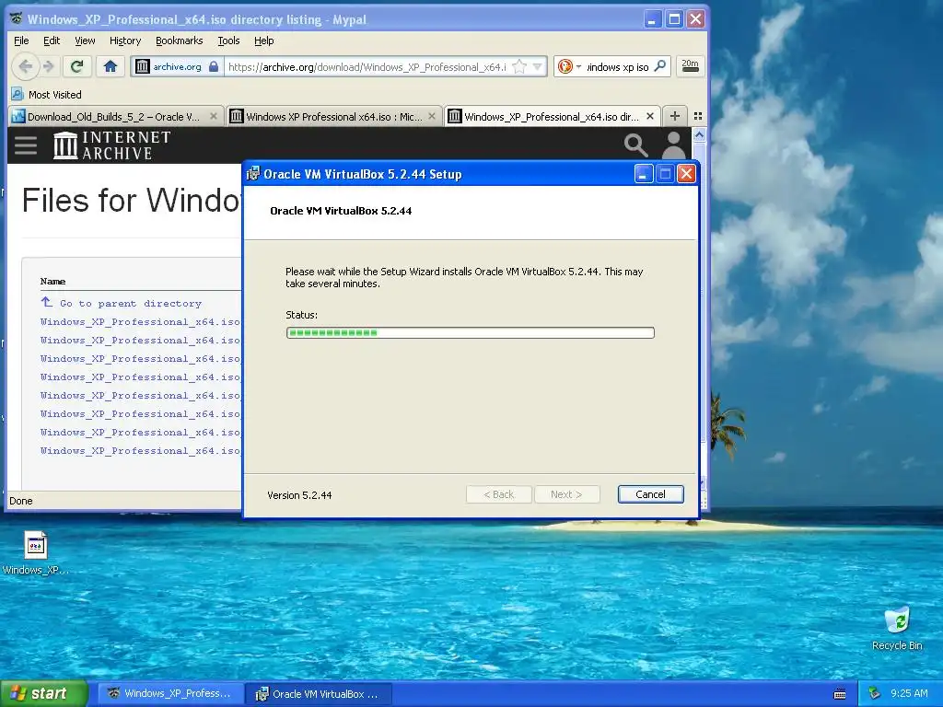943x707 pixels.
Task: Open Internet Archive user account icon
Action: [673, 145]
